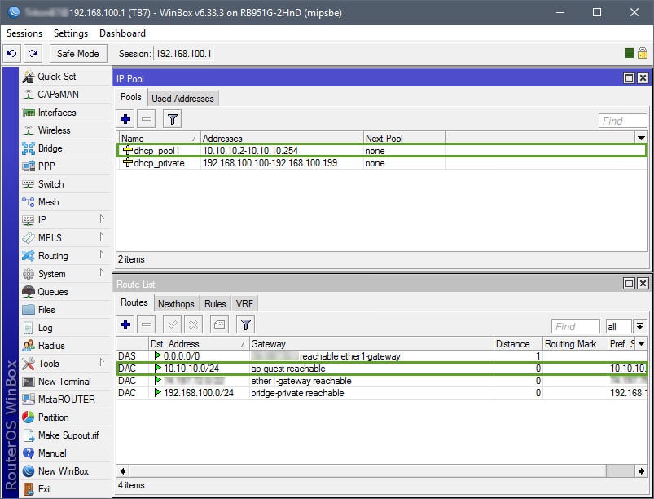The height and width of the screenshot is (499, 654).
Task: Click the Session address field
Action: [183, 54]
